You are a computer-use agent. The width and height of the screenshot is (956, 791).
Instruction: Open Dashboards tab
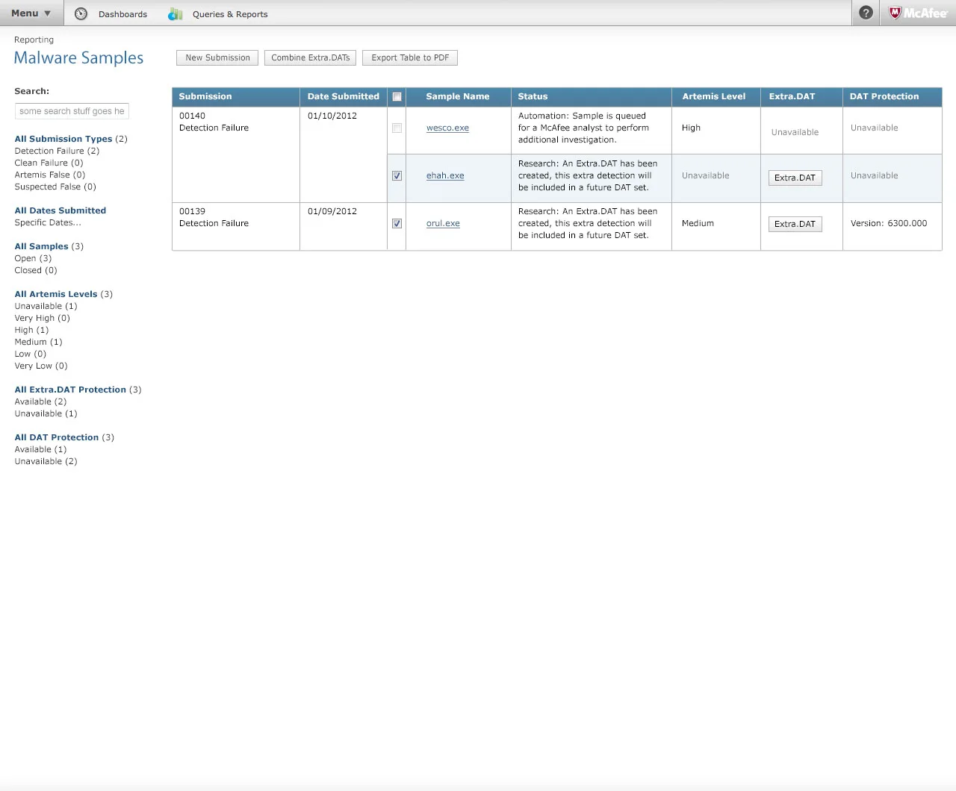122,14
